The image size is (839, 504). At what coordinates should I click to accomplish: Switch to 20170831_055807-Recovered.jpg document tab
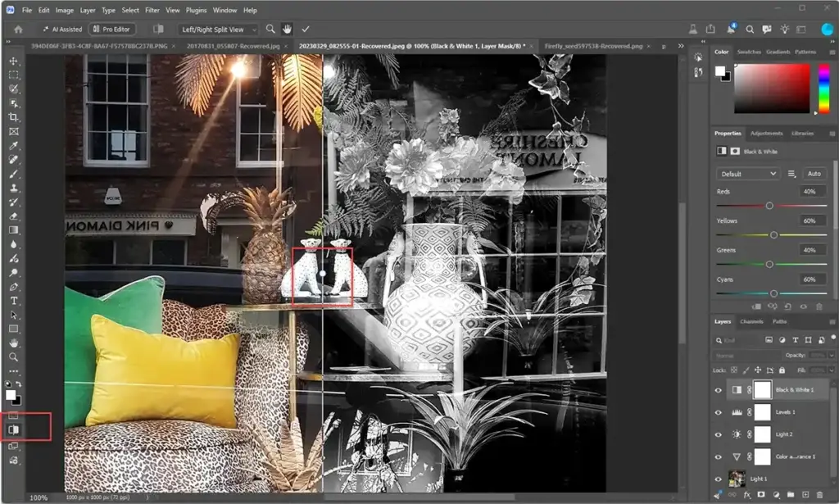pyautogui.click(x=234, y=46)
